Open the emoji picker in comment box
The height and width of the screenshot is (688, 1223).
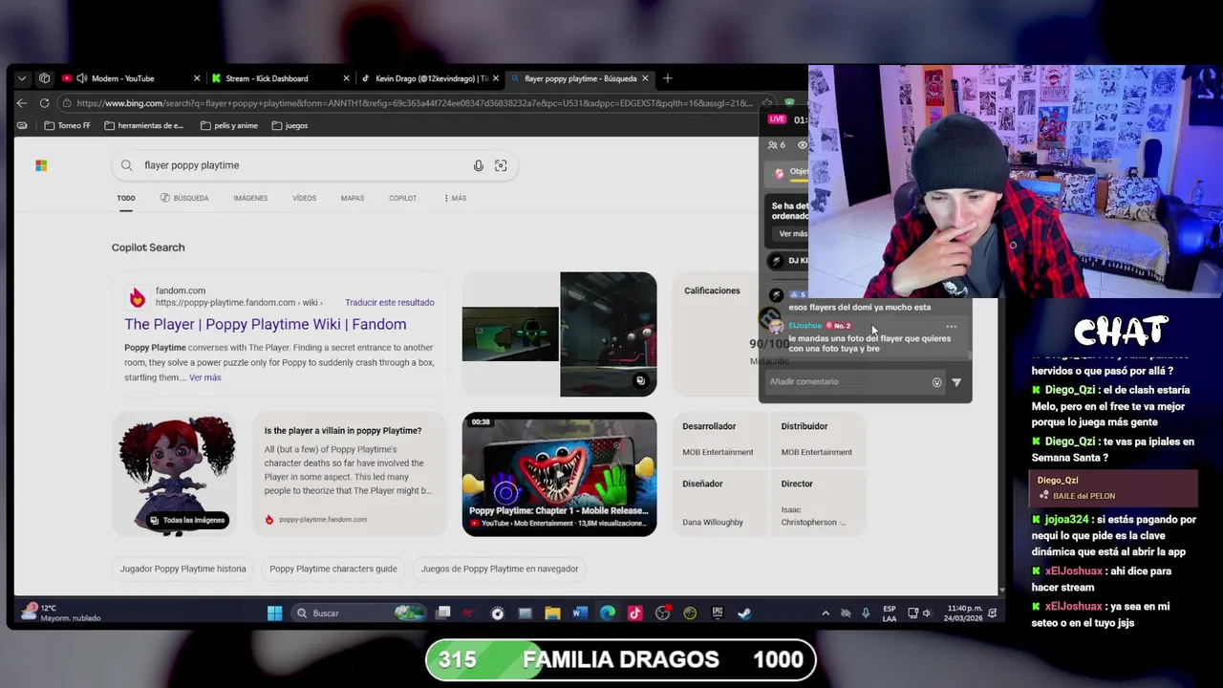coord(936,382)
